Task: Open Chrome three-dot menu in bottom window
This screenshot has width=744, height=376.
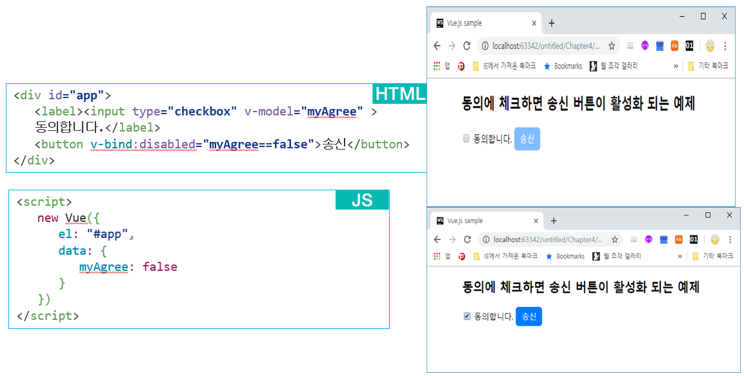Action: (x=730, y=239)
